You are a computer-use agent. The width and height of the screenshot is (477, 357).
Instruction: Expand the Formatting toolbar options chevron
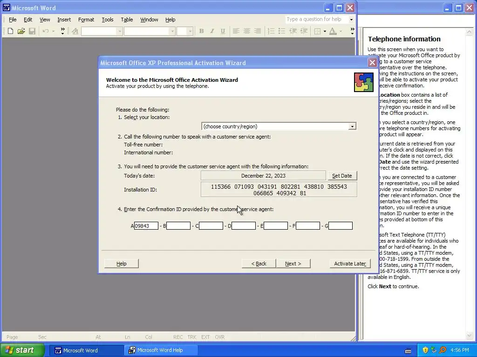click(x=352, y=31)
